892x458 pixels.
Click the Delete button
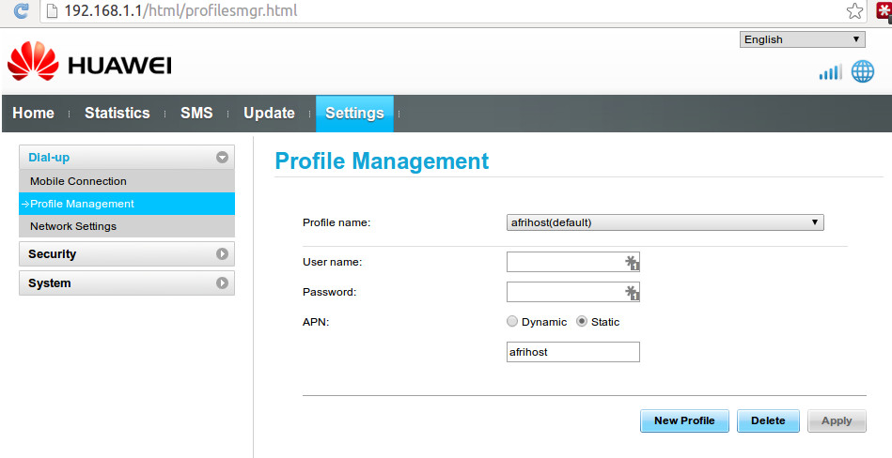point(768,421)
